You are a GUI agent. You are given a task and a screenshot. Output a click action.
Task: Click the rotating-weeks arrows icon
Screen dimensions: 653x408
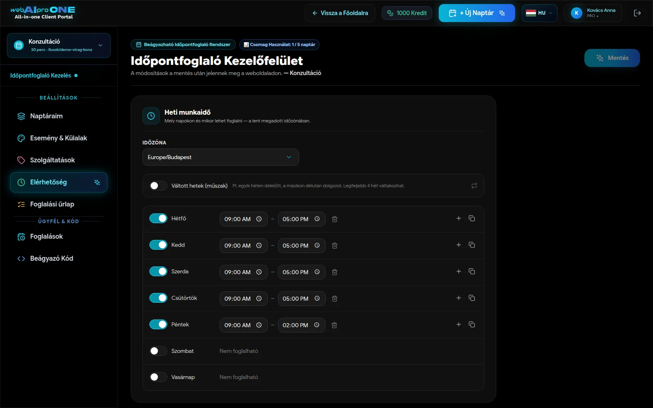(474, 186)
